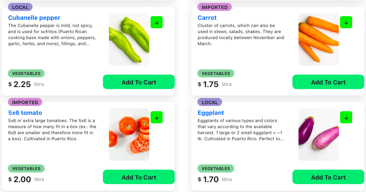Image resolution: width=366 pixels, height=192 pixels.
Task: Click the Imported badge above Carrot
Action: [214, 7]
